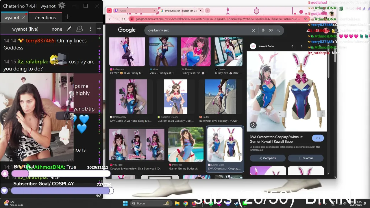Open YouTube Cosplay & wig review result
This screenshot has height=208, width=370.
[137, 149]
